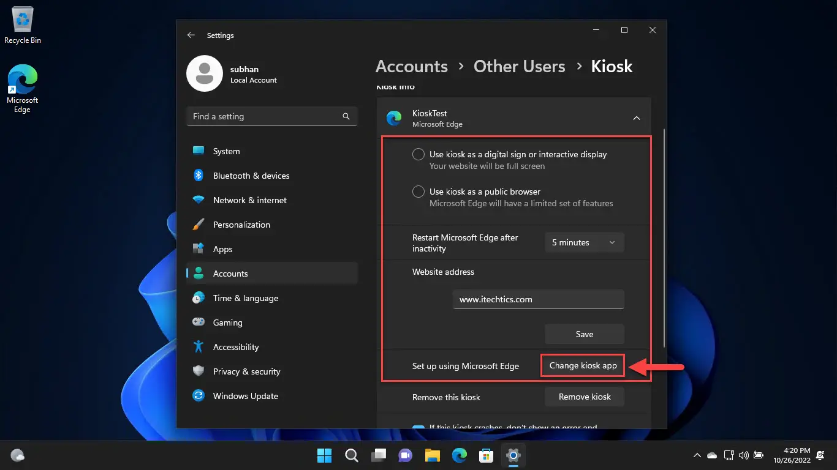Open Privacy & security category

point(272,371)
